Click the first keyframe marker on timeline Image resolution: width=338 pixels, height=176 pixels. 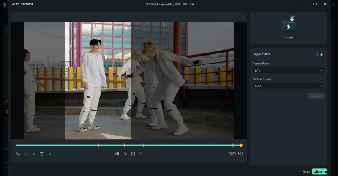(98, 145)
